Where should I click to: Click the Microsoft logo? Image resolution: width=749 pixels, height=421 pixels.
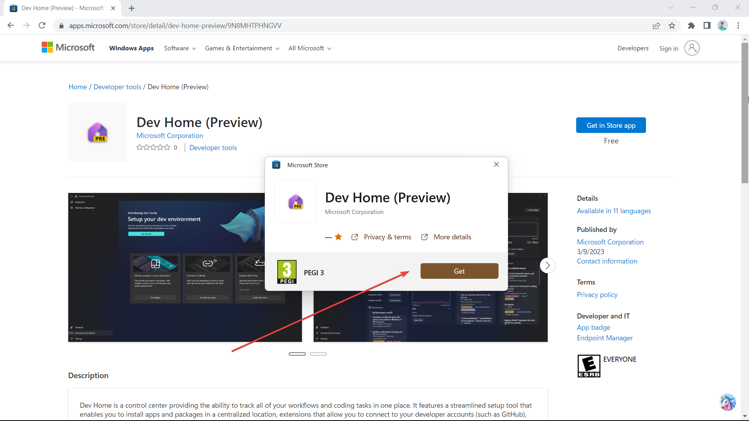[67, 47]
